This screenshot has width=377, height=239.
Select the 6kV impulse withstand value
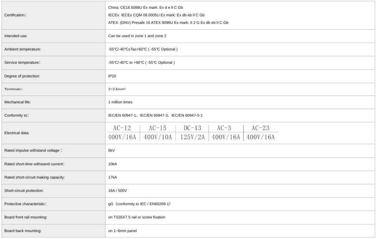pos(112,150)
